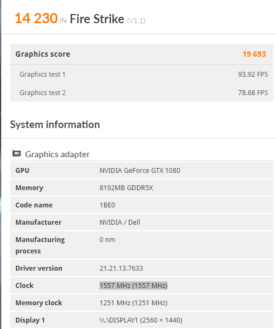This screenshot has height=329, width=276.
Task: Click the 93.92 FPS result
Action: [253, 74]
